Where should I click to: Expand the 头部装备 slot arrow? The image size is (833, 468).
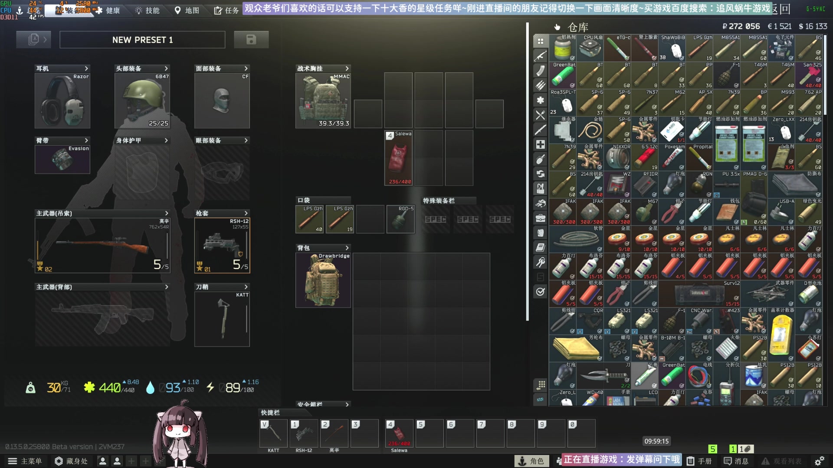click(x=166, y=68)
